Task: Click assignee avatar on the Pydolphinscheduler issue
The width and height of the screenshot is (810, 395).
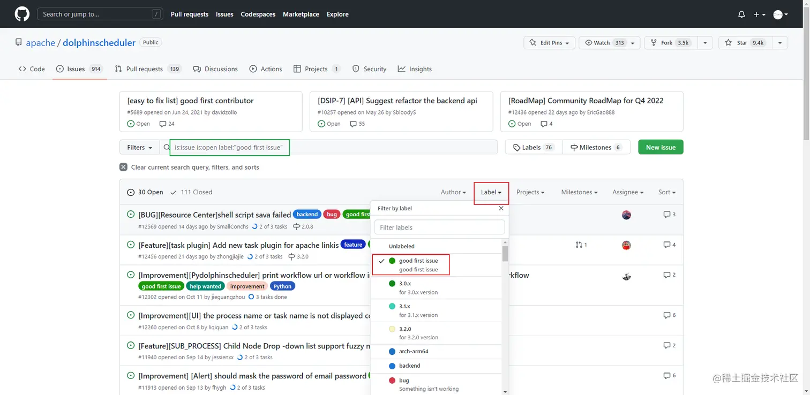Action: pos(626,276)
